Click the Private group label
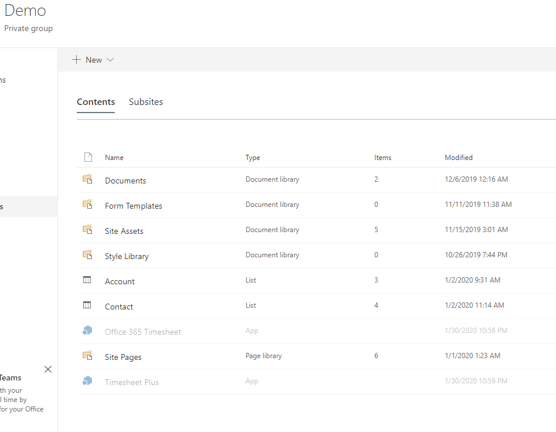556x432 pixels. click(28, 28)
